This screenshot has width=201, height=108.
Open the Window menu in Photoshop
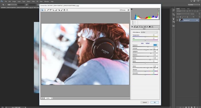pyautogui.click(x=47, y=1)
